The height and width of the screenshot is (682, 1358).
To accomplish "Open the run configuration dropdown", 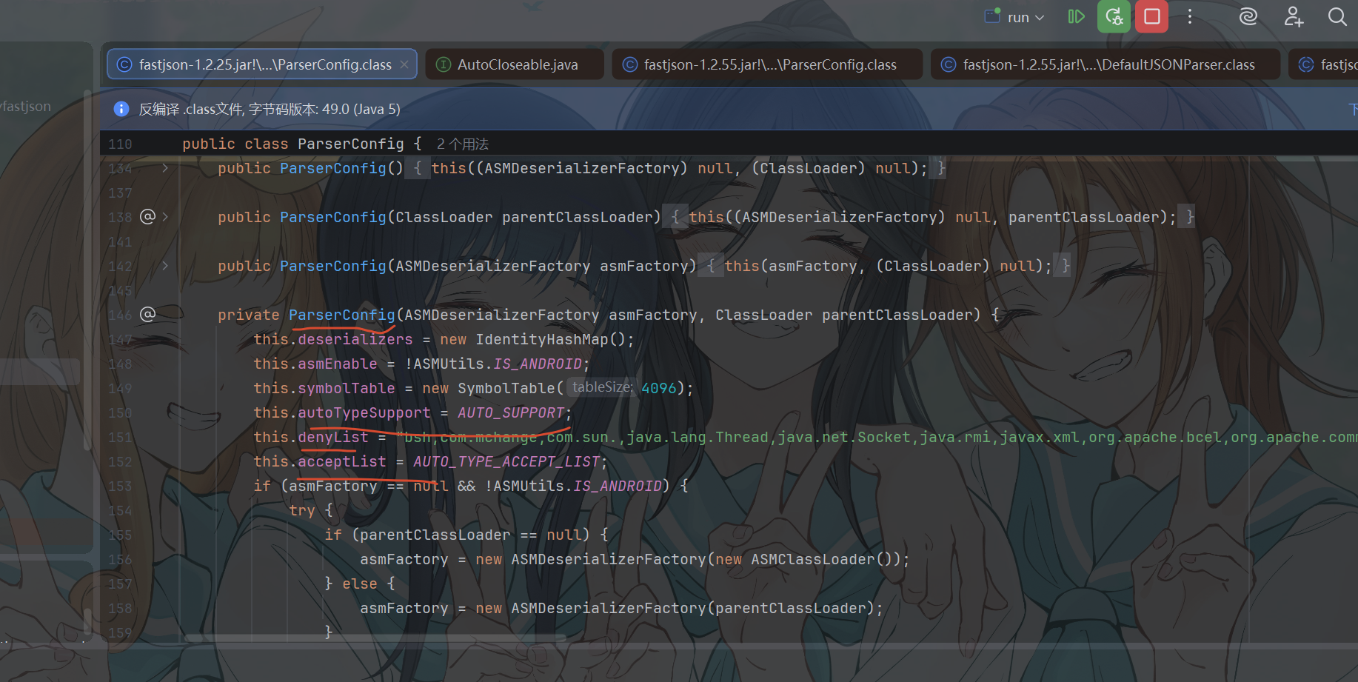I will point(1015,16).
